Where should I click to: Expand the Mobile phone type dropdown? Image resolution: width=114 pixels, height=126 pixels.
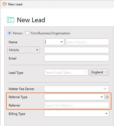point(24,50)
